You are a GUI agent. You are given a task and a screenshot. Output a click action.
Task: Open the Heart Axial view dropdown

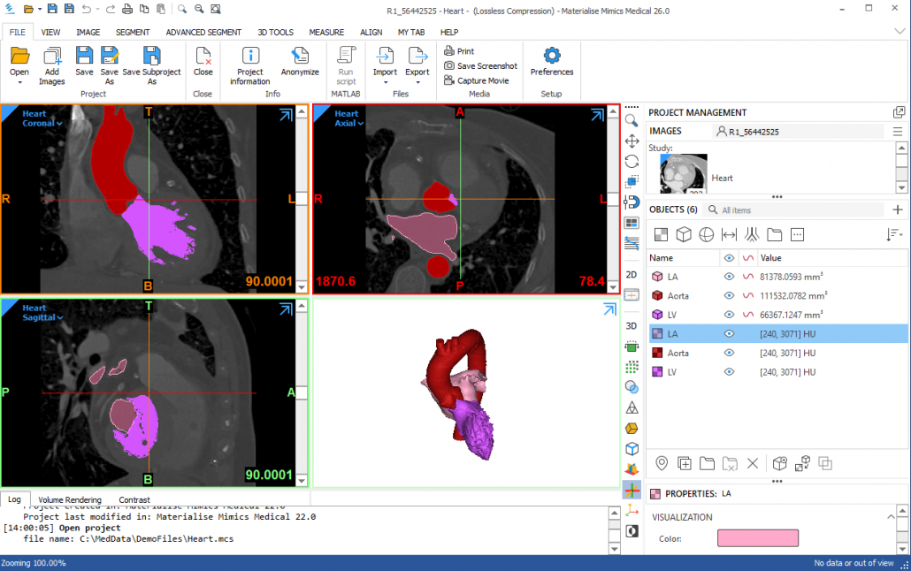361,124
